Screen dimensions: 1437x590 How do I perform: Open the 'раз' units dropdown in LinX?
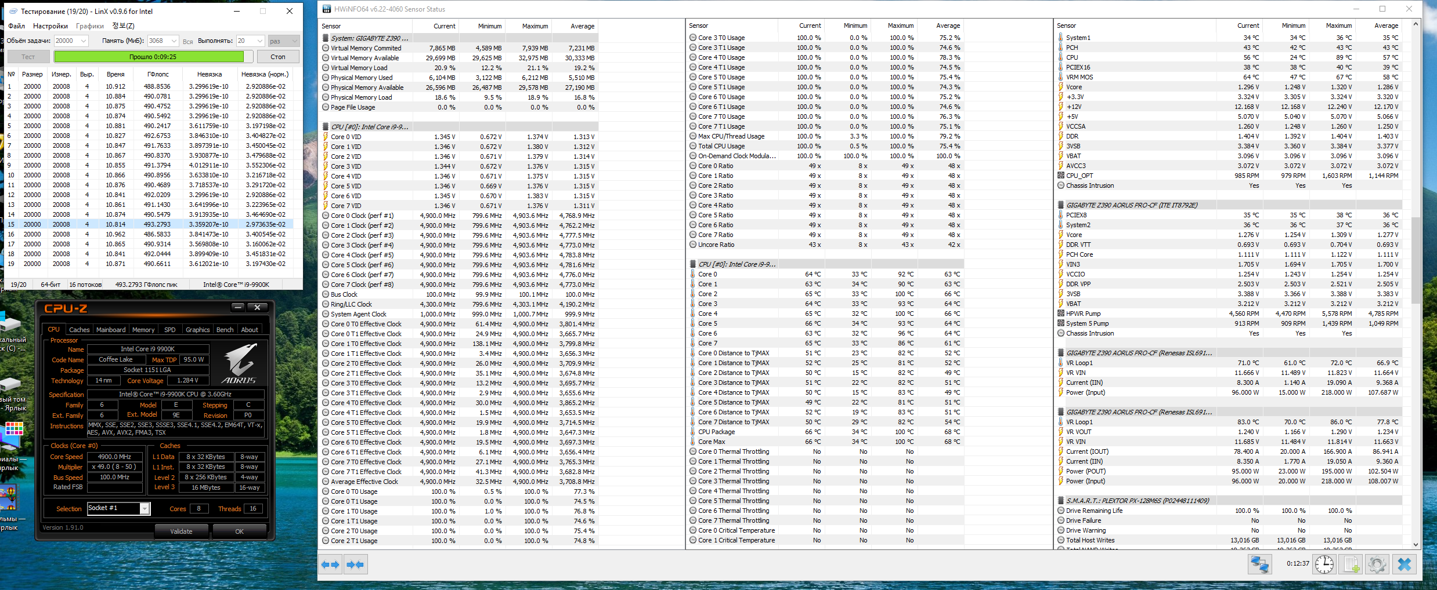[x=295, y=41]
